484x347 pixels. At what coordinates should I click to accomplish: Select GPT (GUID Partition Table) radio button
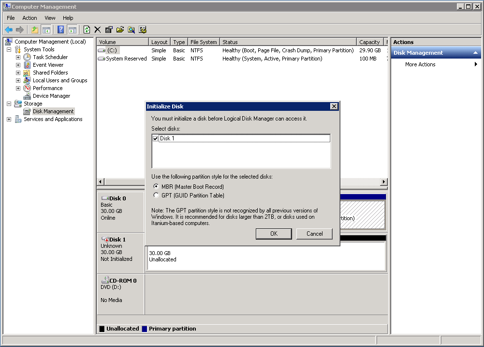click(156, 195)
